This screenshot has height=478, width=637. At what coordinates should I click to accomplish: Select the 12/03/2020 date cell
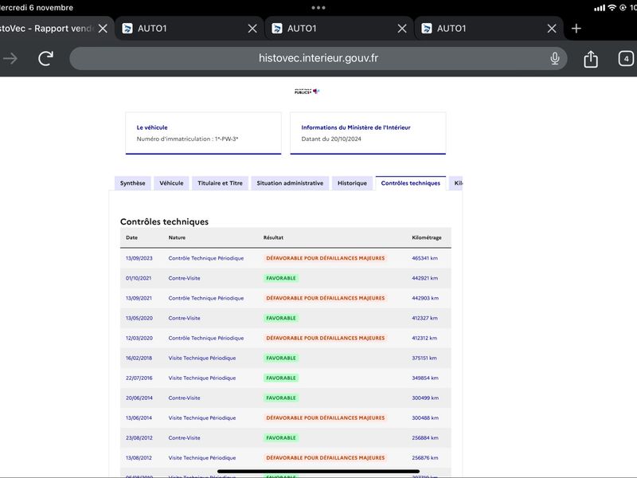pos(139,338)
